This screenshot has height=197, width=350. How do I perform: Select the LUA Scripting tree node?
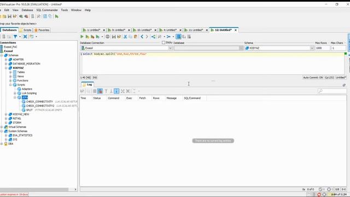29,93
